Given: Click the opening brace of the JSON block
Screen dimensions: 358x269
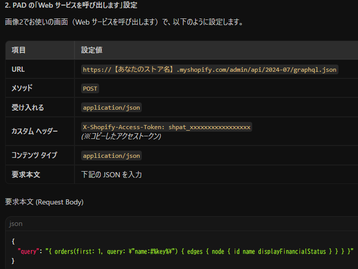Looking at the screenshot, I should tap(13, 241).
